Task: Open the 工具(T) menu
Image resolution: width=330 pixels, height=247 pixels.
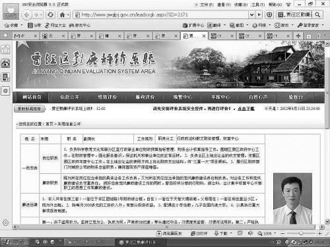Action: 258,5
